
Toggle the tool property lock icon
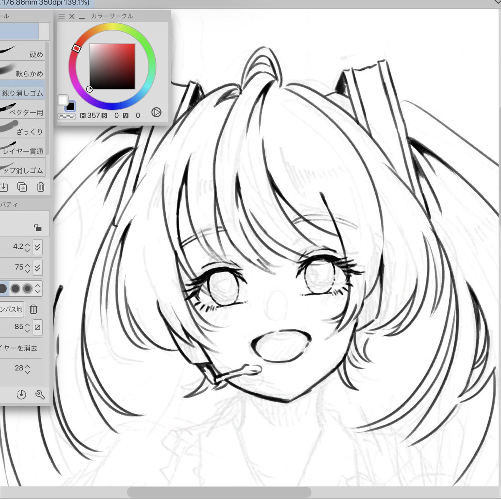[x=38, y=227]
